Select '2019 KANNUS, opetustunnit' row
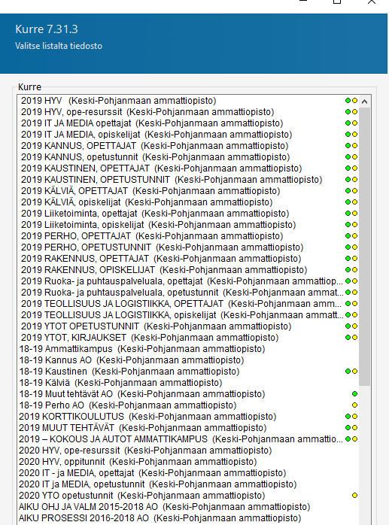The height and width of the screenshot is (525, 389). pyautogui.click(x=188, y=157)
